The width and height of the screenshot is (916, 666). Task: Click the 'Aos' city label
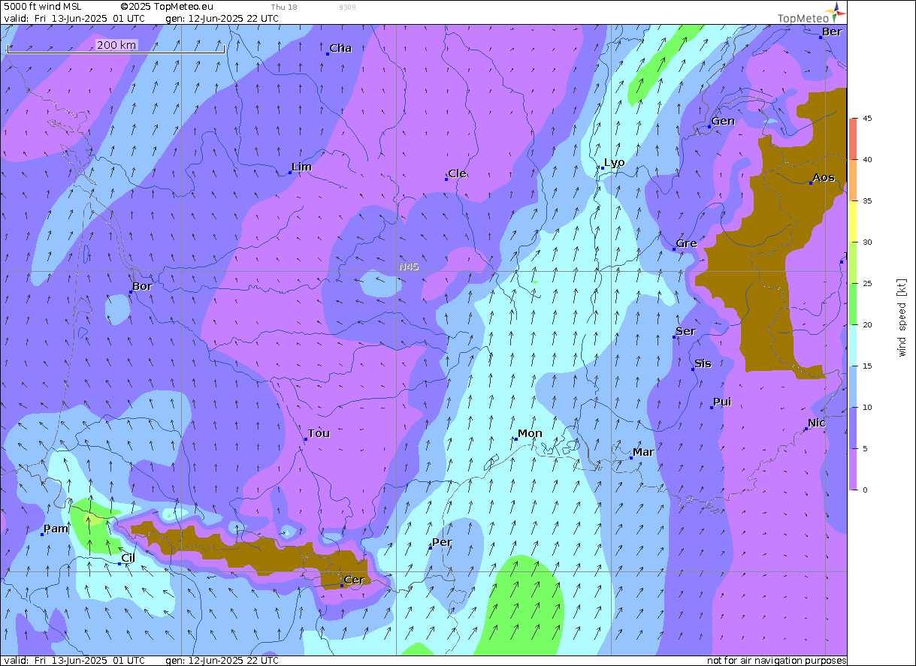[x=824, y=177]
